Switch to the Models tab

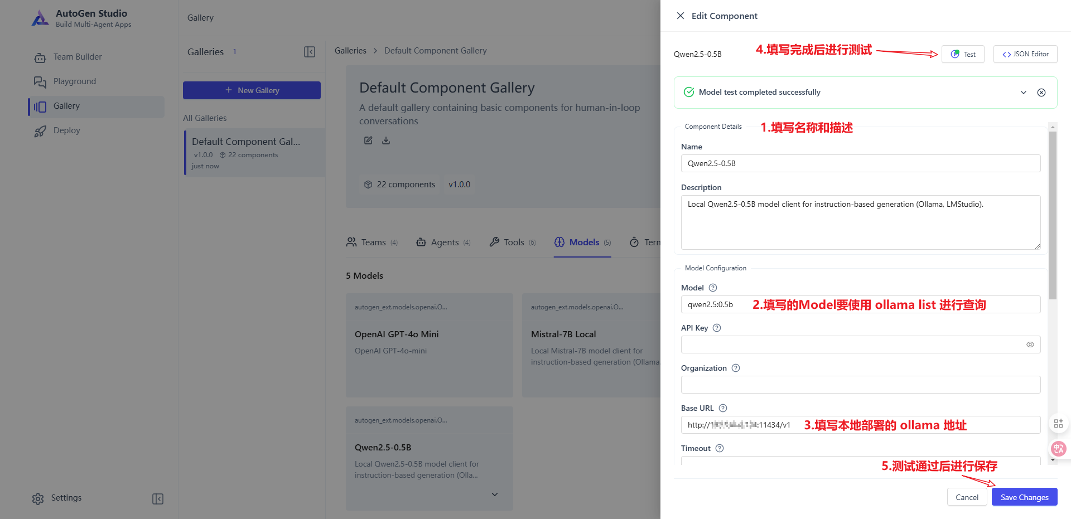pyautogui.click(x=582, y=242)
